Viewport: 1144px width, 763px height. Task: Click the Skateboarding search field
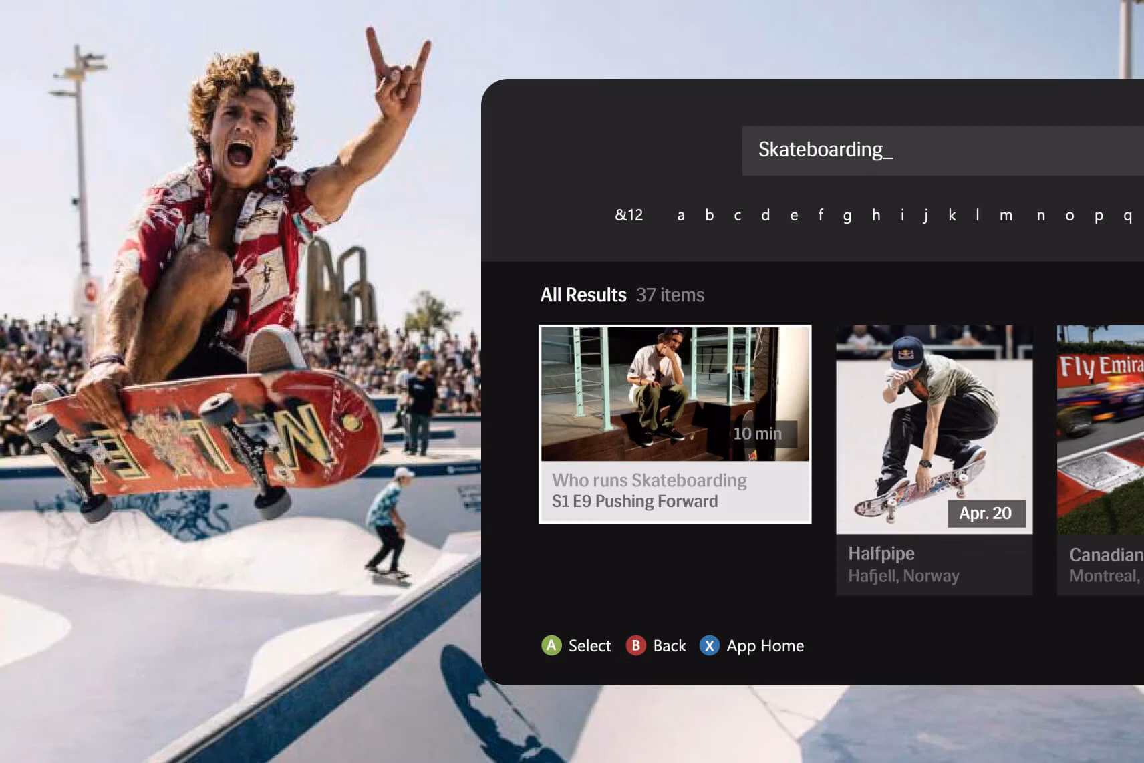(943, 150)
